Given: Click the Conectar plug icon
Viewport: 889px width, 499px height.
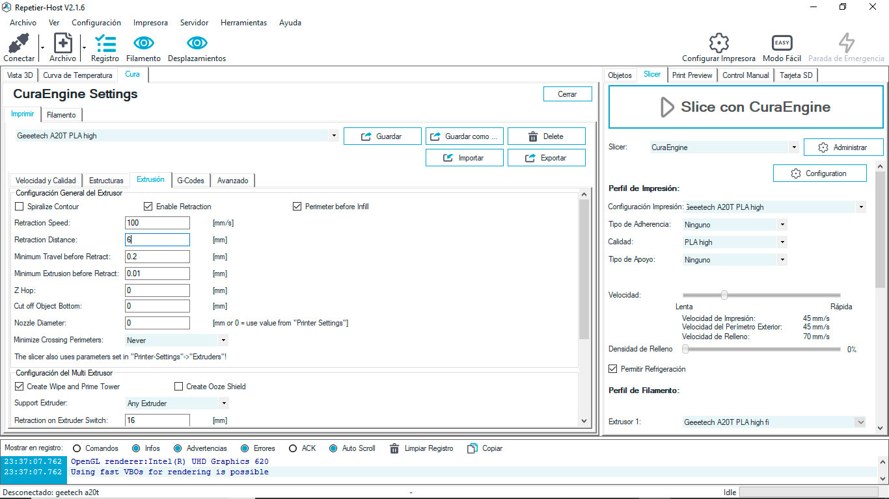Looking at the screenshot, I should (19, 44).
